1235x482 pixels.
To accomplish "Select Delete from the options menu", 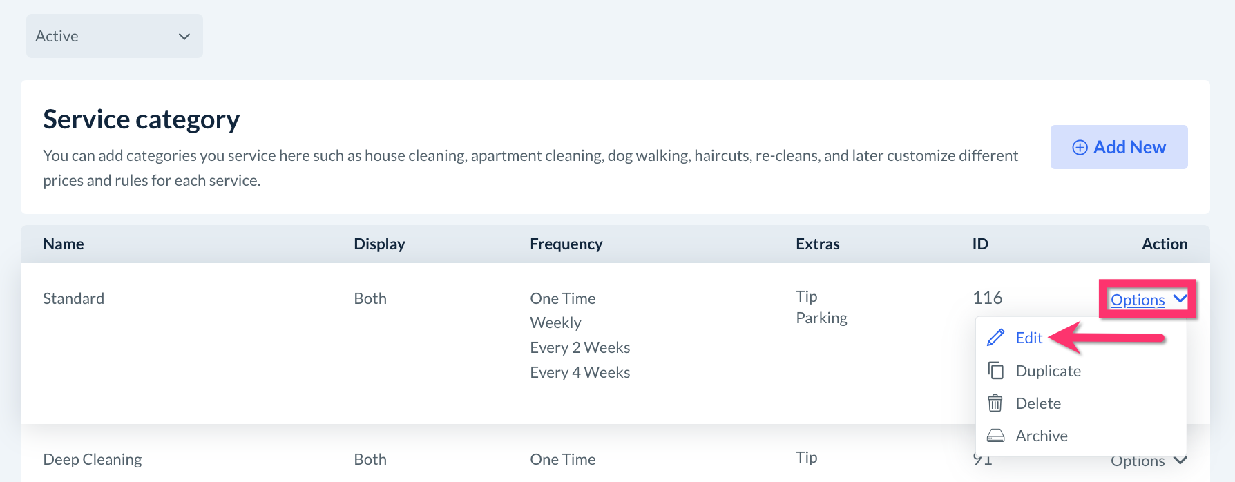I will pyautogui.click(x=1038, y=403).
